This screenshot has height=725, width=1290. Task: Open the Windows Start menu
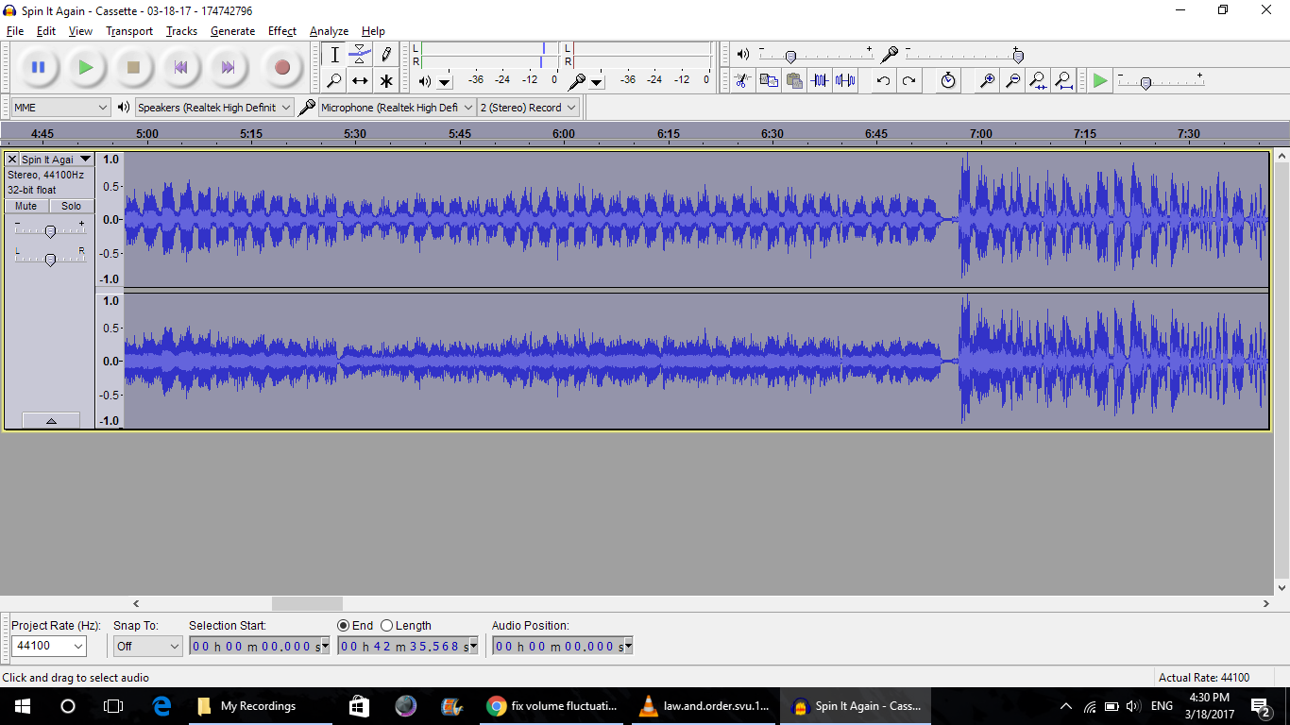(x=23, y=705)
